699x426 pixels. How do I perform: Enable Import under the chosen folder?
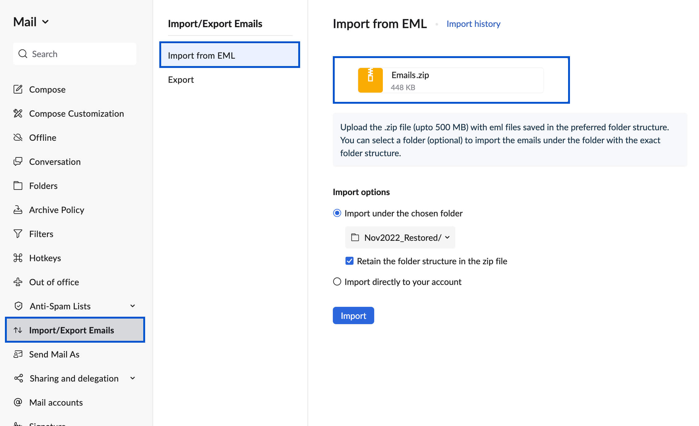[337, 213]
